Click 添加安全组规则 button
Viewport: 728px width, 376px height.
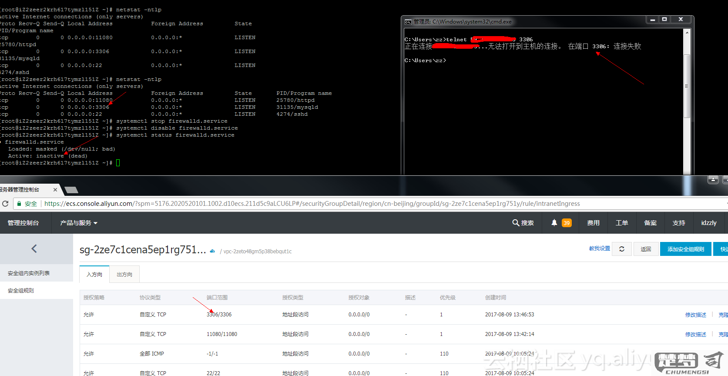point(686,249)
